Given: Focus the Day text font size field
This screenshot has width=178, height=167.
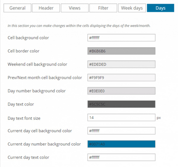Looking at the screenshot, I should (121, 117).
